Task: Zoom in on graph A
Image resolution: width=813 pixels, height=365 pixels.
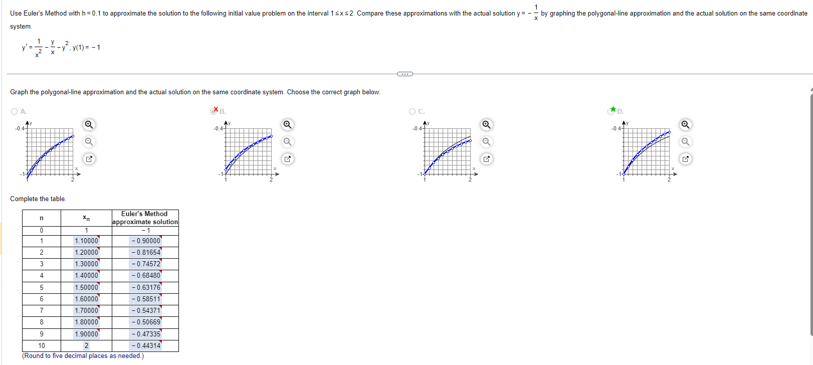Action: (x=89, y=124)
